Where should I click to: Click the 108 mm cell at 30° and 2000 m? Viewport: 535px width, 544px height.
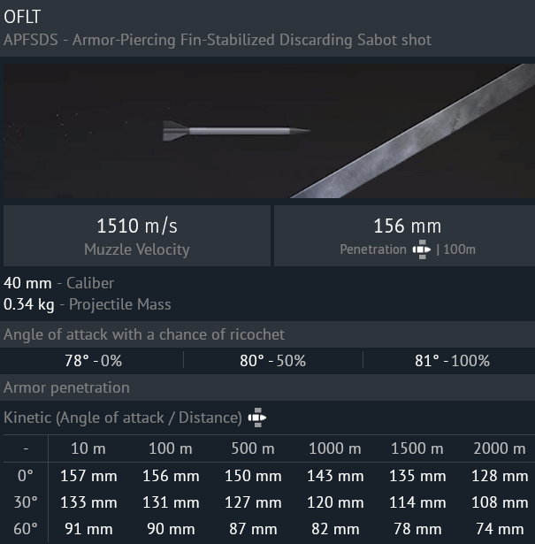pyautogui.click(x=500, y=502)
